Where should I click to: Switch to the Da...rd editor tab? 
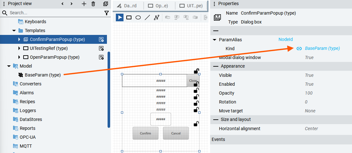pos(127,6)
